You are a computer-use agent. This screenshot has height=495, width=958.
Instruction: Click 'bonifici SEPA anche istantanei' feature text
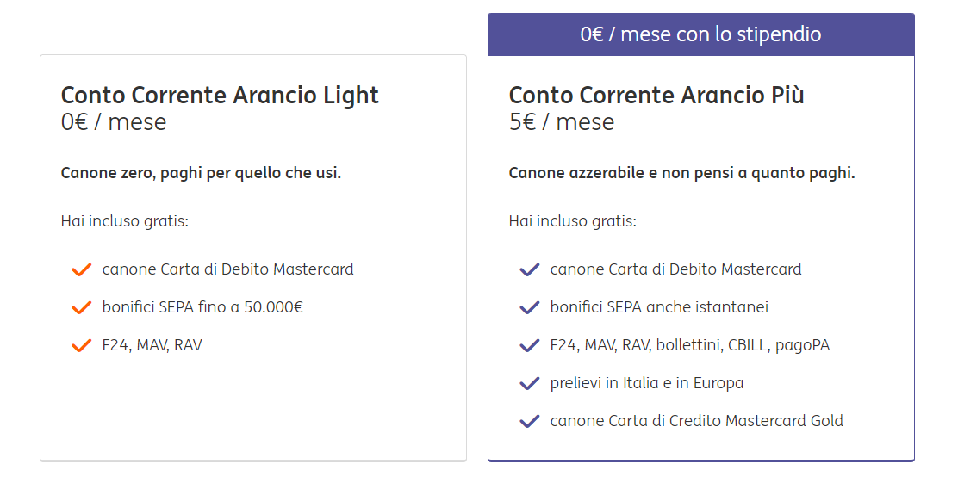pyautogui.click(x=659, y=307)
